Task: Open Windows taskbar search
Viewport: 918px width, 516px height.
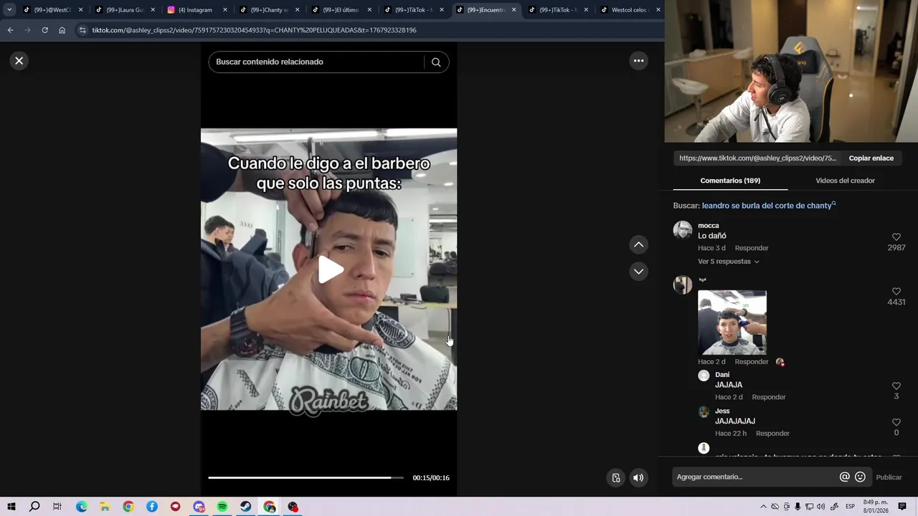Action: coord(34,507)
